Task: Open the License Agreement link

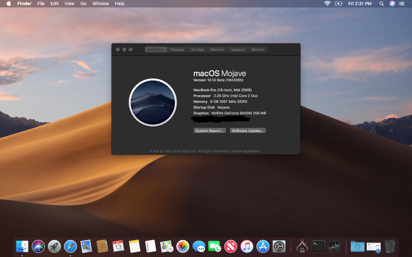Action: tap(245, 151)
